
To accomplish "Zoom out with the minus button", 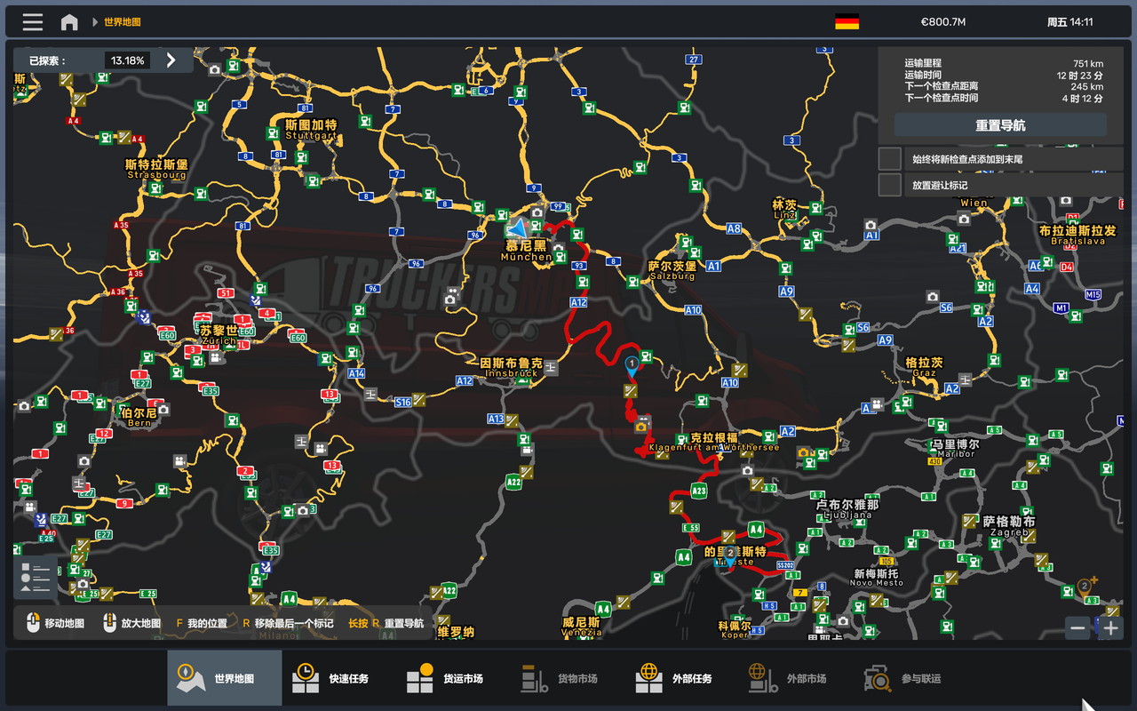I will pyautogui.click(x=1078, y=627).
